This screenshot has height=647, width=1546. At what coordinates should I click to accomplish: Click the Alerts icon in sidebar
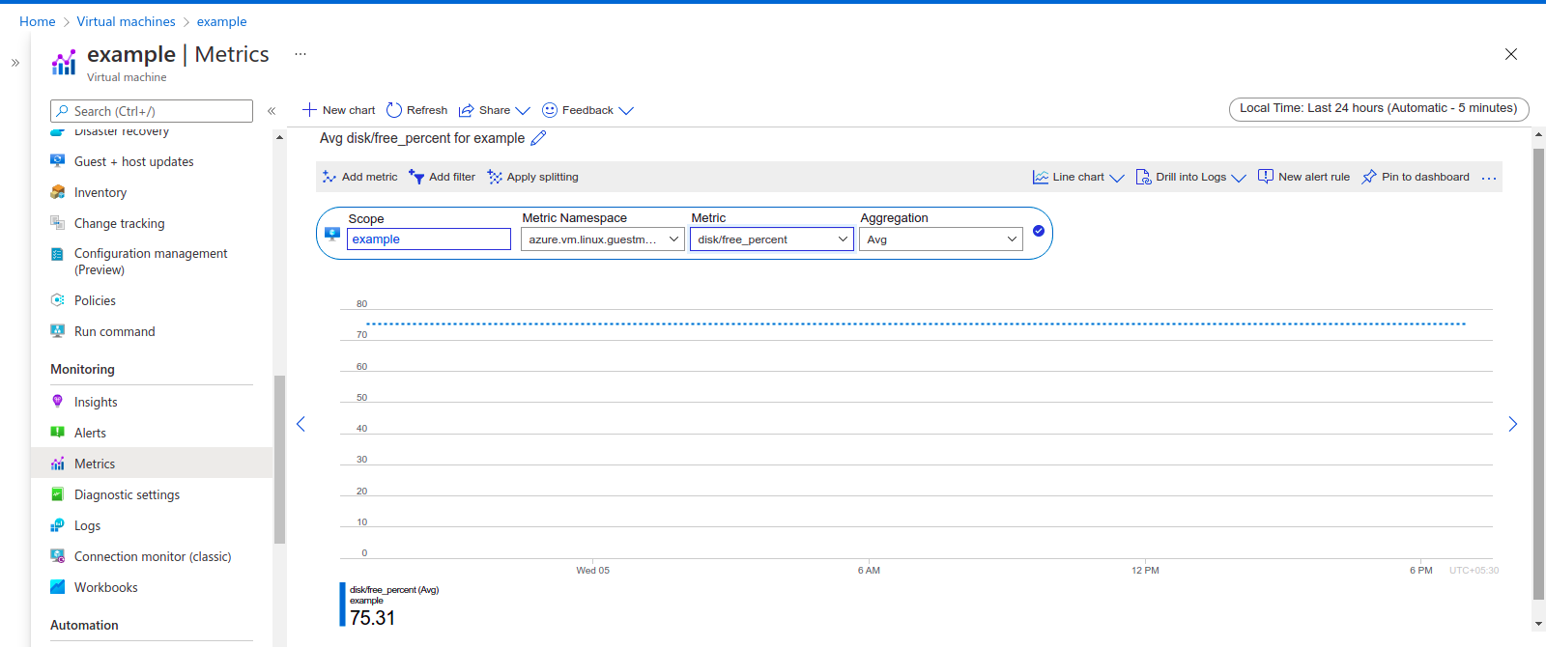(57, 433)
